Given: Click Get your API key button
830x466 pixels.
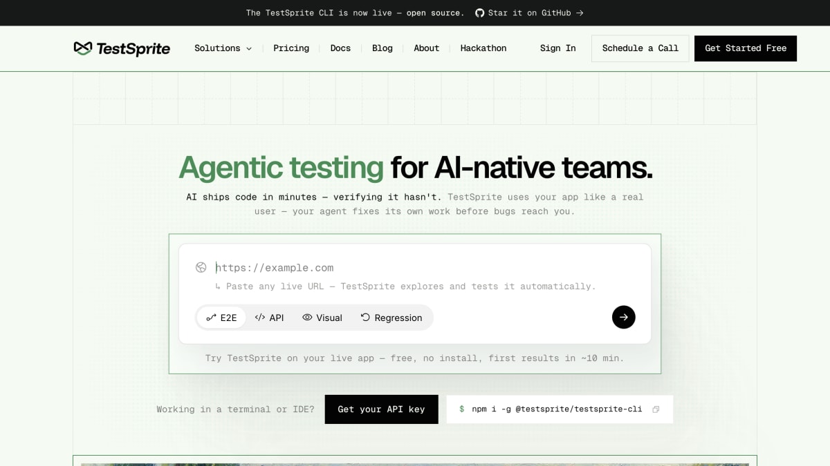Looking at the screenshot, I should click(381, 409).
